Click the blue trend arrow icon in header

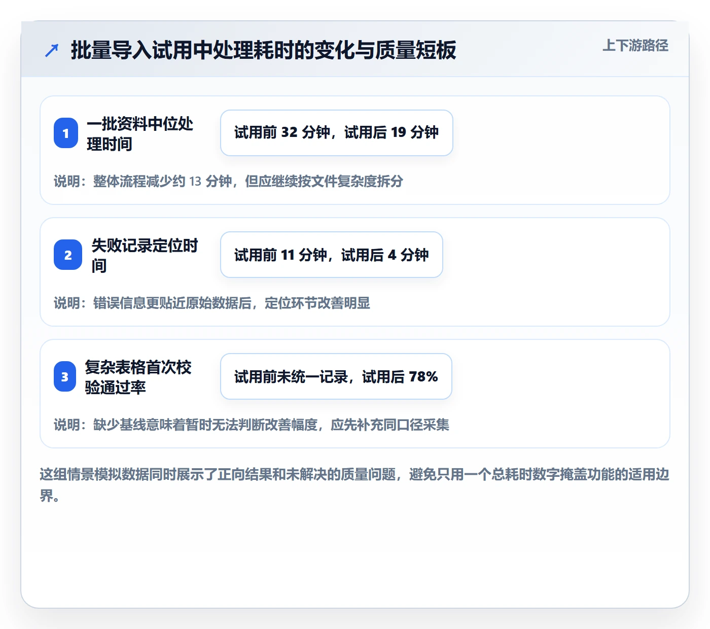pyautogui.click(x=52, y=50)
